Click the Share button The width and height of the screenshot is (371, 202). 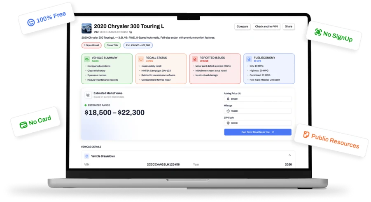[288, 26]
